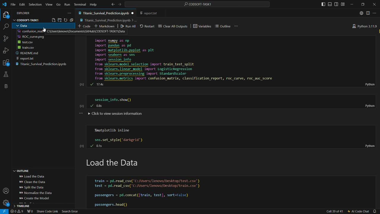Open the Extensions view
This screenshot has width=380, height=214.
6,62
